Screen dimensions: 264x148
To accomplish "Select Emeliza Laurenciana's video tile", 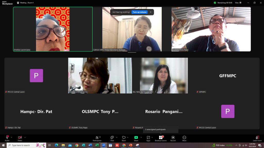I will pos(53,29).
